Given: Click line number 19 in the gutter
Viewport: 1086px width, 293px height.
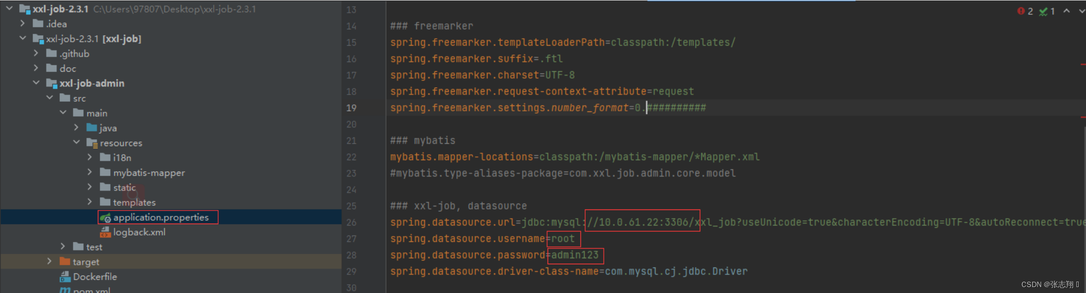Looking at the screenshot, I should pos(351,108).
